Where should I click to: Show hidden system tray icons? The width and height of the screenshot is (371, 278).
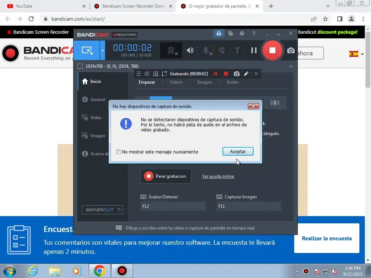(297, 271)
